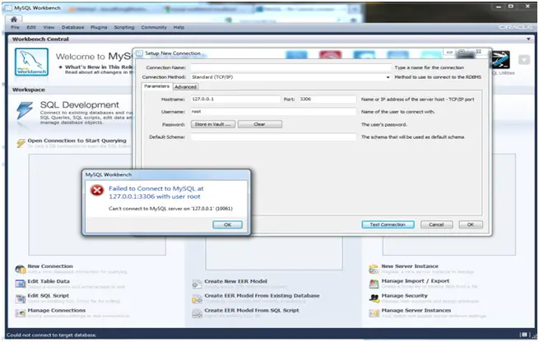Viewport: 539px width, 342px height.
Task: Click the MySQL Workbench dolphin logo
Action: click(x=31, y=62)
